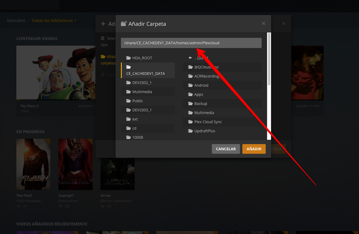Select the cd folder entry
Image resolution: width=359 pixels, height=234 pixels.
148,128
